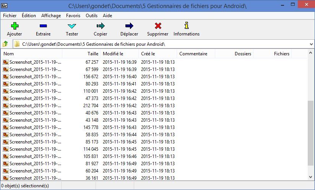Click the red X Supprimer icon
Screen dimensions: 315x190
(x=158, y=26)
